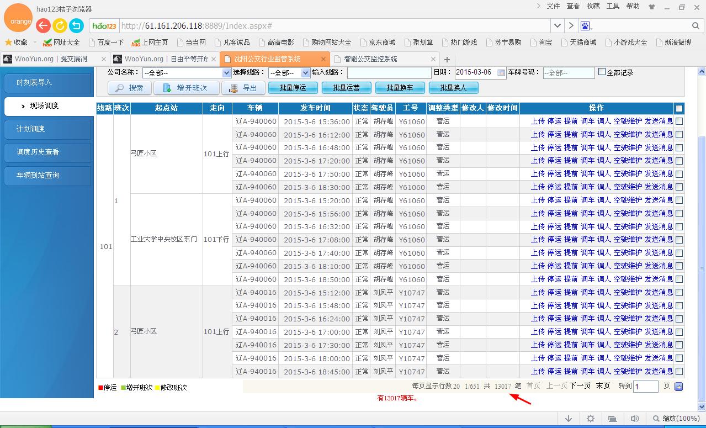The width and height of the screenshot is (706, 428).
Task: Click the zoom 缩放(100%) control
Action: (677, 419)
